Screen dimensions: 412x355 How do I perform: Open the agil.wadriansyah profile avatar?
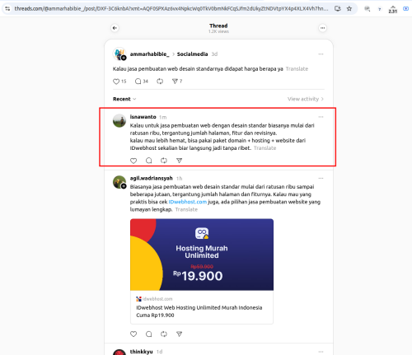coord(119,182)
